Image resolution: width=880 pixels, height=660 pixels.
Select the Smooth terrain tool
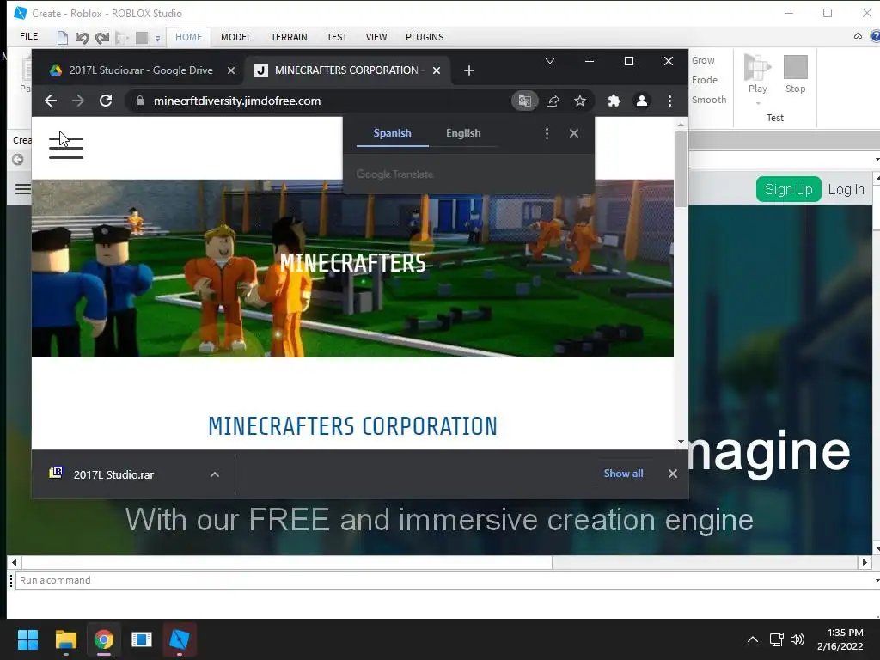[x=709, y=100]
